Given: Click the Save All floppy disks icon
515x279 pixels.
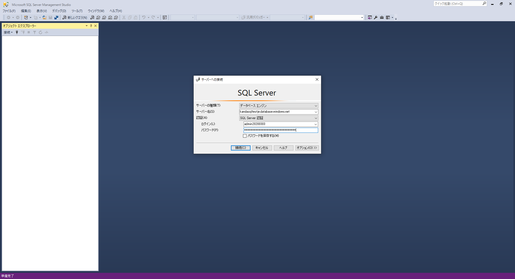Looking at the screenshot, I should click(56, 17).
